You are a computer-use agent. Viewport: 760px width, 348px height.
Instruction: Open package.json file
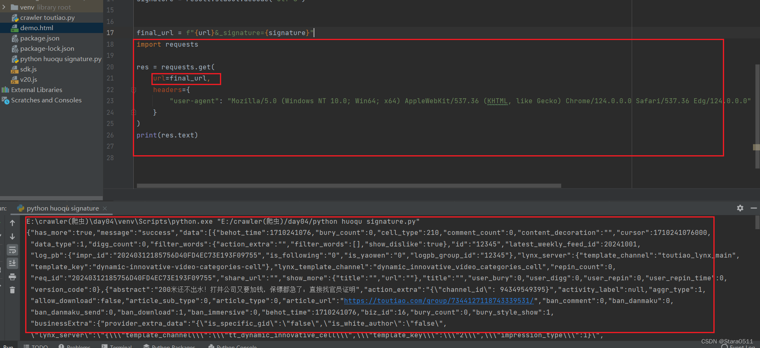(x=40, y=38)
